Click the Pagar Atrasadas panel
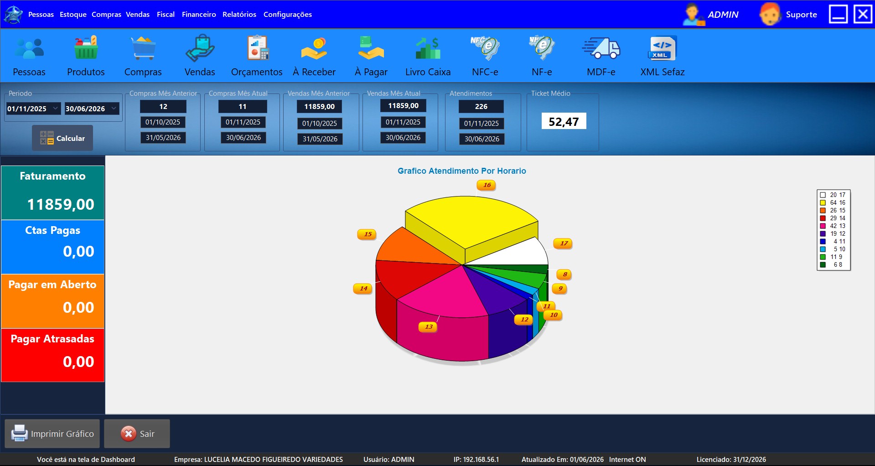Image resolution: width=875 pixels, height=466 pixels. tap(53, 355)
